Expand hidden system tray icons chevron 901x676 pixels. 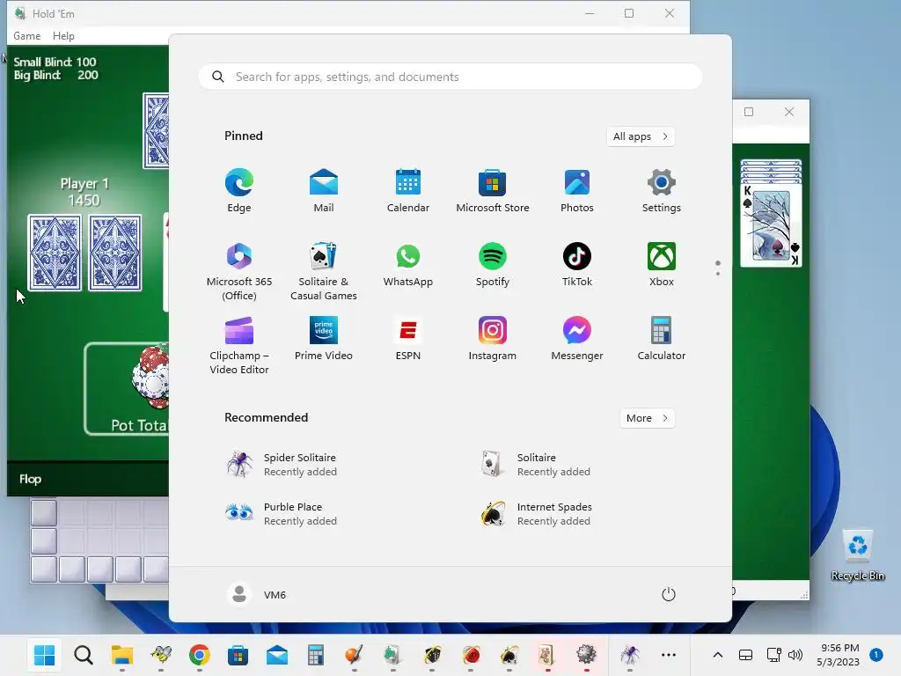(718, 655)
